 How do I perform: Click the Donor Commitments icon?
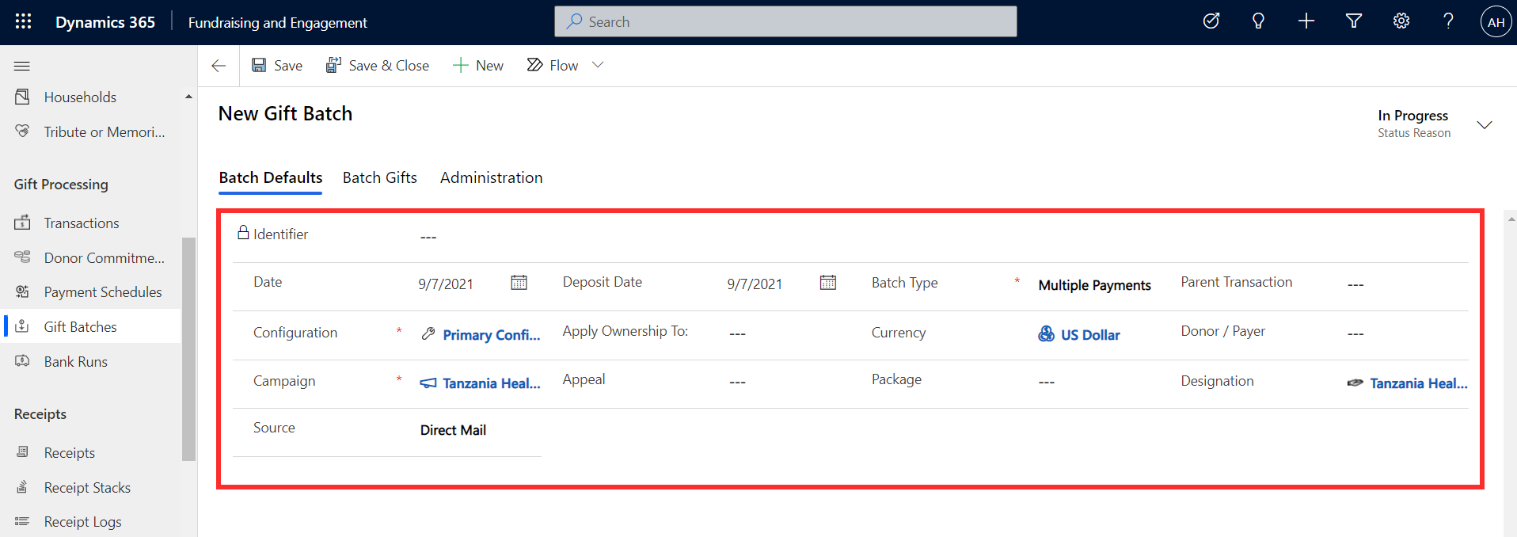click(22, 257)
